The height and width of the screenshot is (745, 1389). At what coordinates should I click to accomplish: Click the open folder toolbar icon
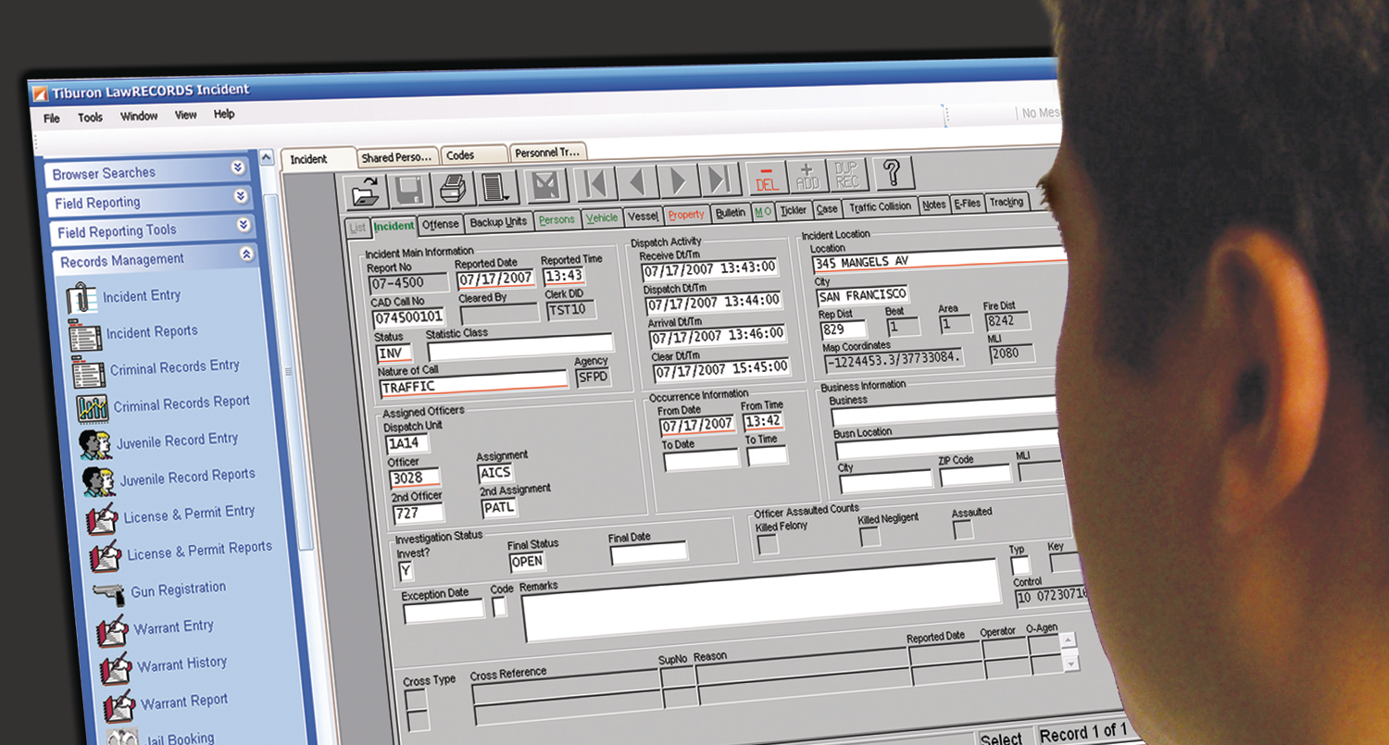pos(367,189)
